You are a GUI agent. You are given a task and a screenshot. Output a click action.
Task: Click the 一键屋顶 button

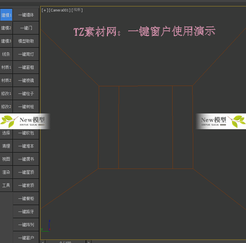pos(26,172)
